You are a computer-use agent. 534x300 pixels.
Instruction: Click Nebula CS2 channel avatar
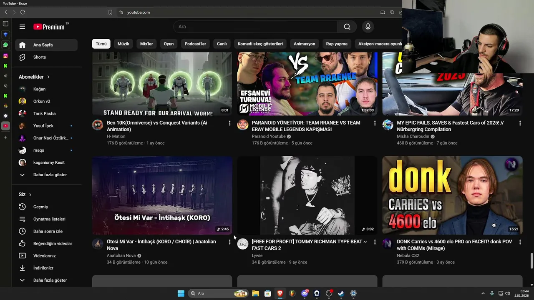[x=388, y=244]
